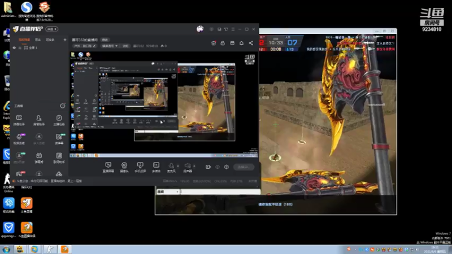Click the orange streaming app taskbar button
452x254 pixels.
pos(65,249)
